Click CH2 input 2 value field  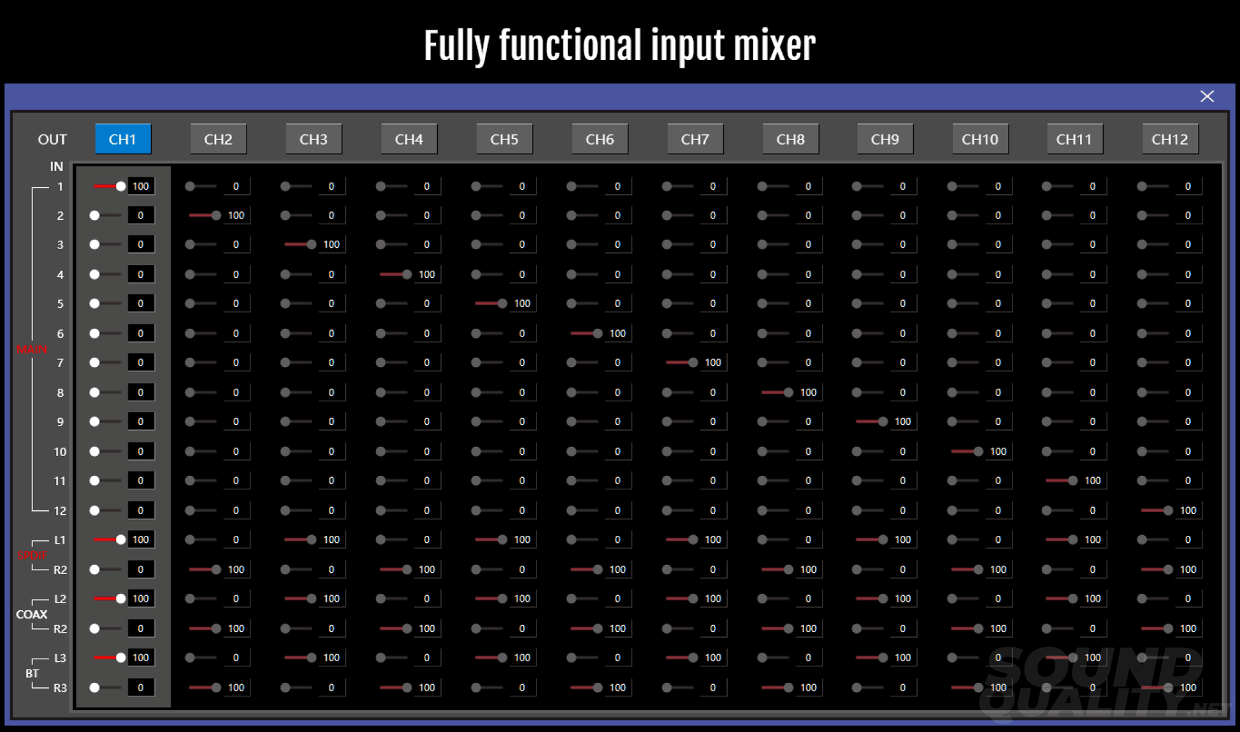click(x=236, y=215)
